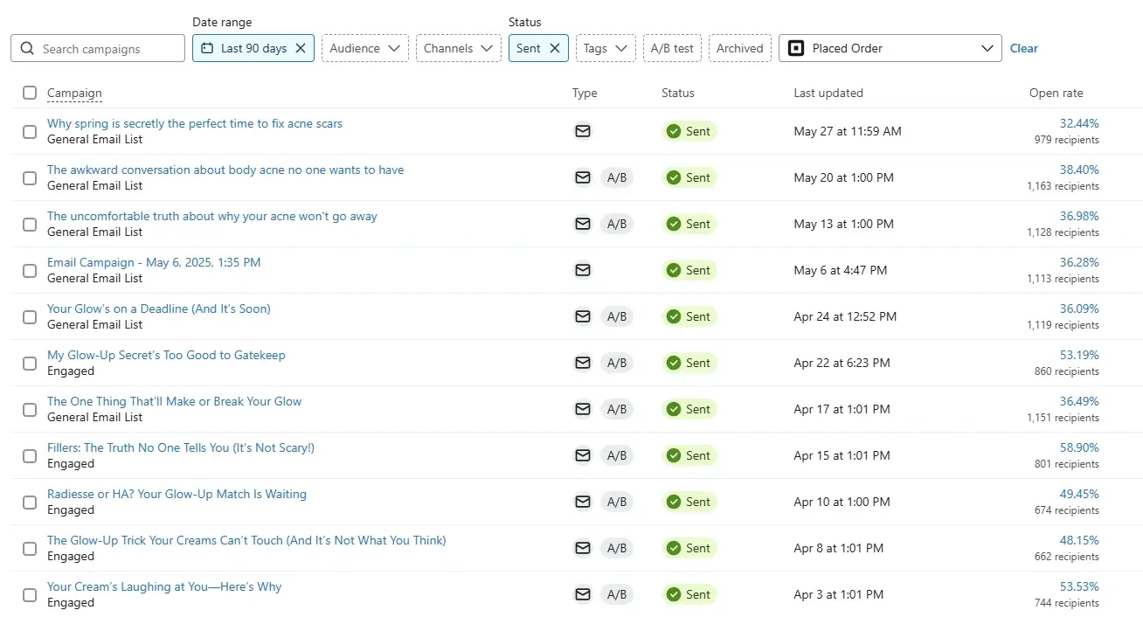The height and width of the screenshot is (617, 1143).
Task: Open 'The One Thing That'll Make or Break' campaign
Action: pos(174,401)
